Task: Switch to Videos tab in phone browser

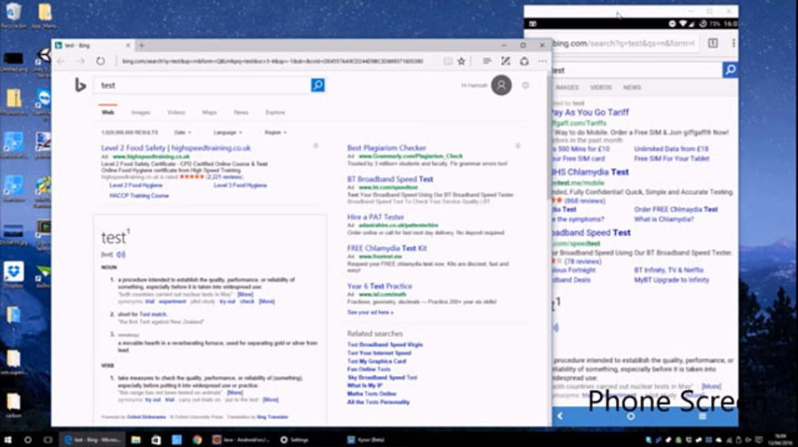Action: pos(600,88)
